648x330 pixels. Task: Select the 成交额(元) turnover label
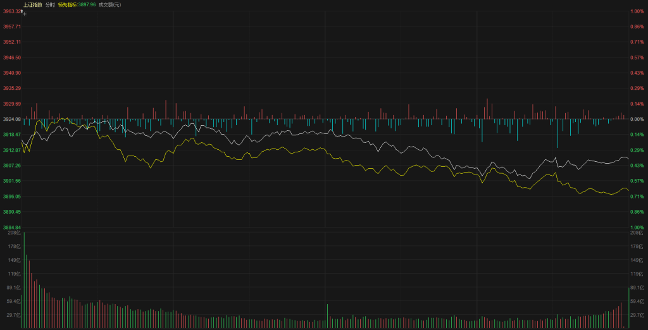coord(110,4)
